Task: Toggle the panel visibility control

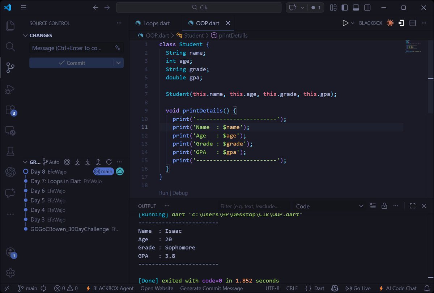Action: tap(356, 7)
